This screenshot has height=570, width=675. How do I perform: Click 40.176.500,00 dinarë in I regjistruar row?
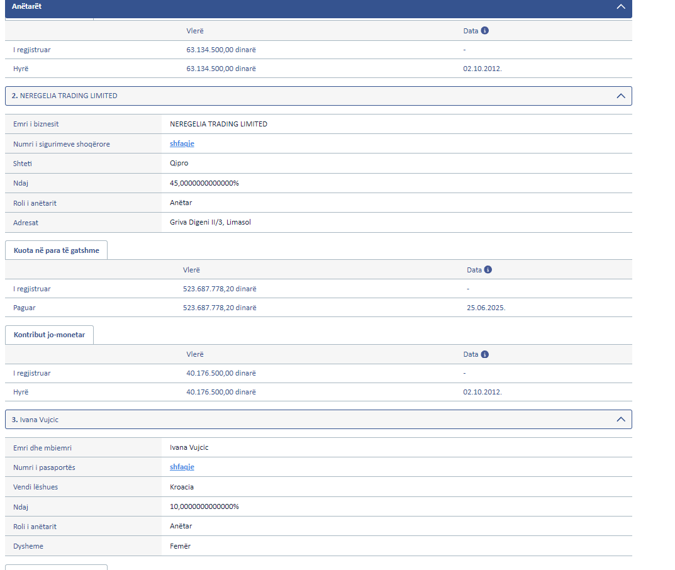point(221,373)
